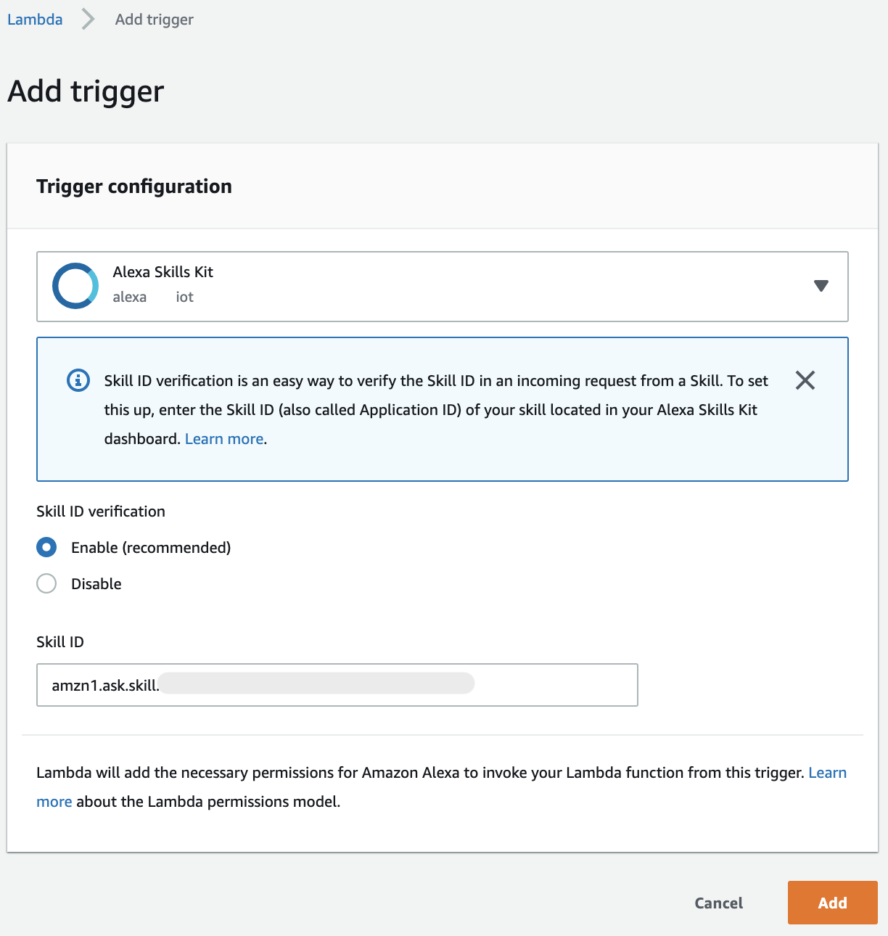
Task: Click the Alexa Skills Kit ring icon
Action: tap(75, 286)
